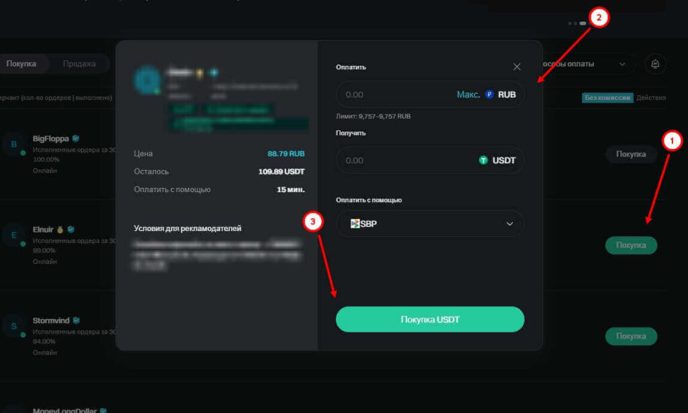The image size is (688, 413).
Task: Click the Макс. link in pay field
Action: [x=468, y=95]
